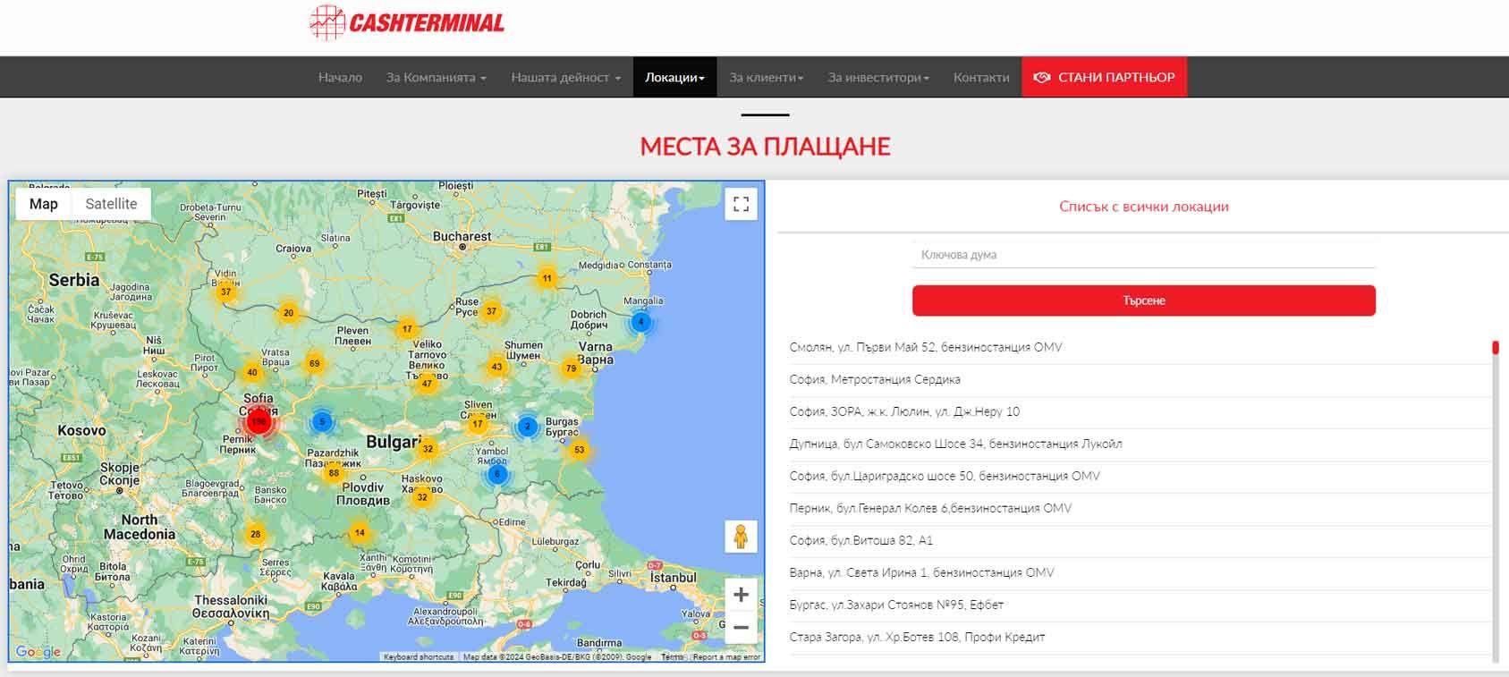Click the CashTerminal logo
This screenshot has height=677, width=1509.
(x=407, y=22)
